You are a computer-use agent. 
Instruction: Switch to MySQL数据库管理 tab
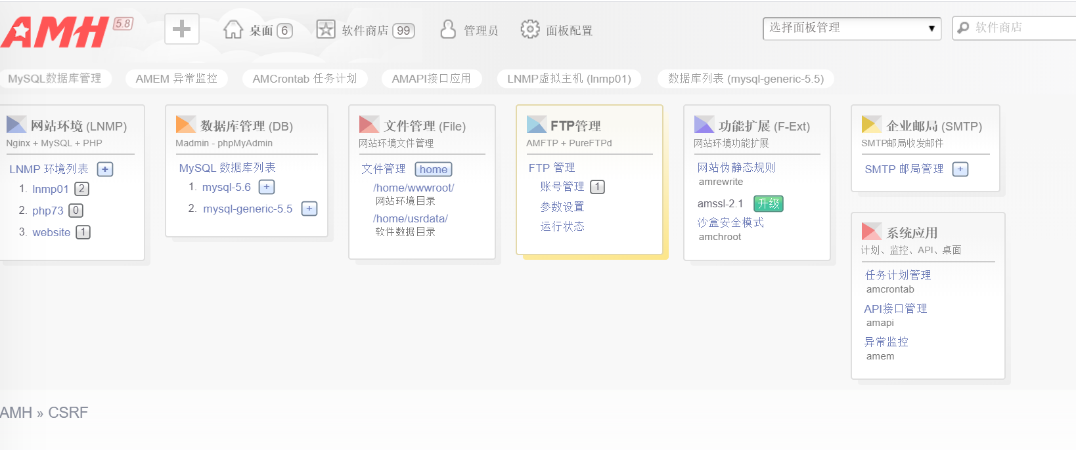55,79
